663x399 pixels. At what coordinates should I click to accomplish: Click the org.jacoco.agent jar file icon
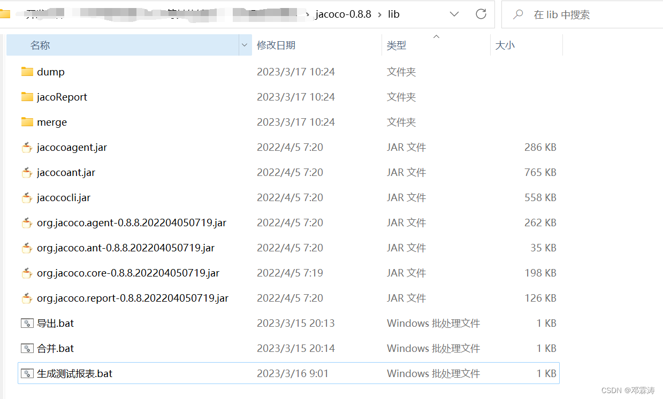pyautogui.click(x=27, y=222)
